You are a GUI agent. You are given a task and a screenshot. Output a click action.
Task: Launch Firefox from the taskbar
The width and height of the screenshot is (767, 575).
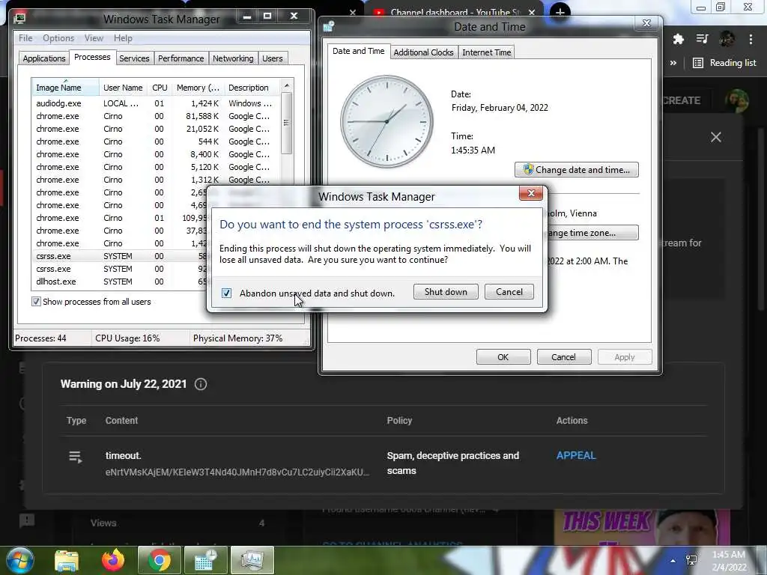[113, 560]
